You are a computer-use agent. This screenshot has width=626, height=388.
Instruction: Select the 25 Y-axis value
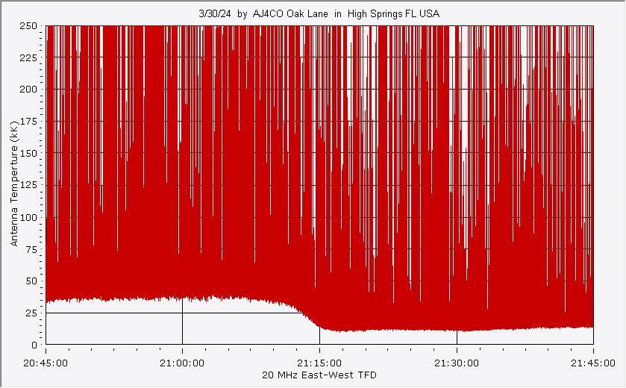click(31, 313)
